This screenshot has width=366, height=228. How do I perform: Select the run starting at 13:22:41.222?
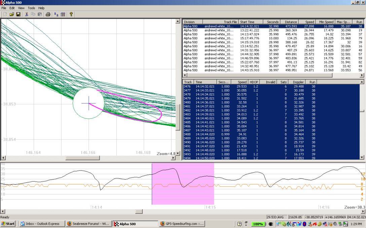(249, 30)
